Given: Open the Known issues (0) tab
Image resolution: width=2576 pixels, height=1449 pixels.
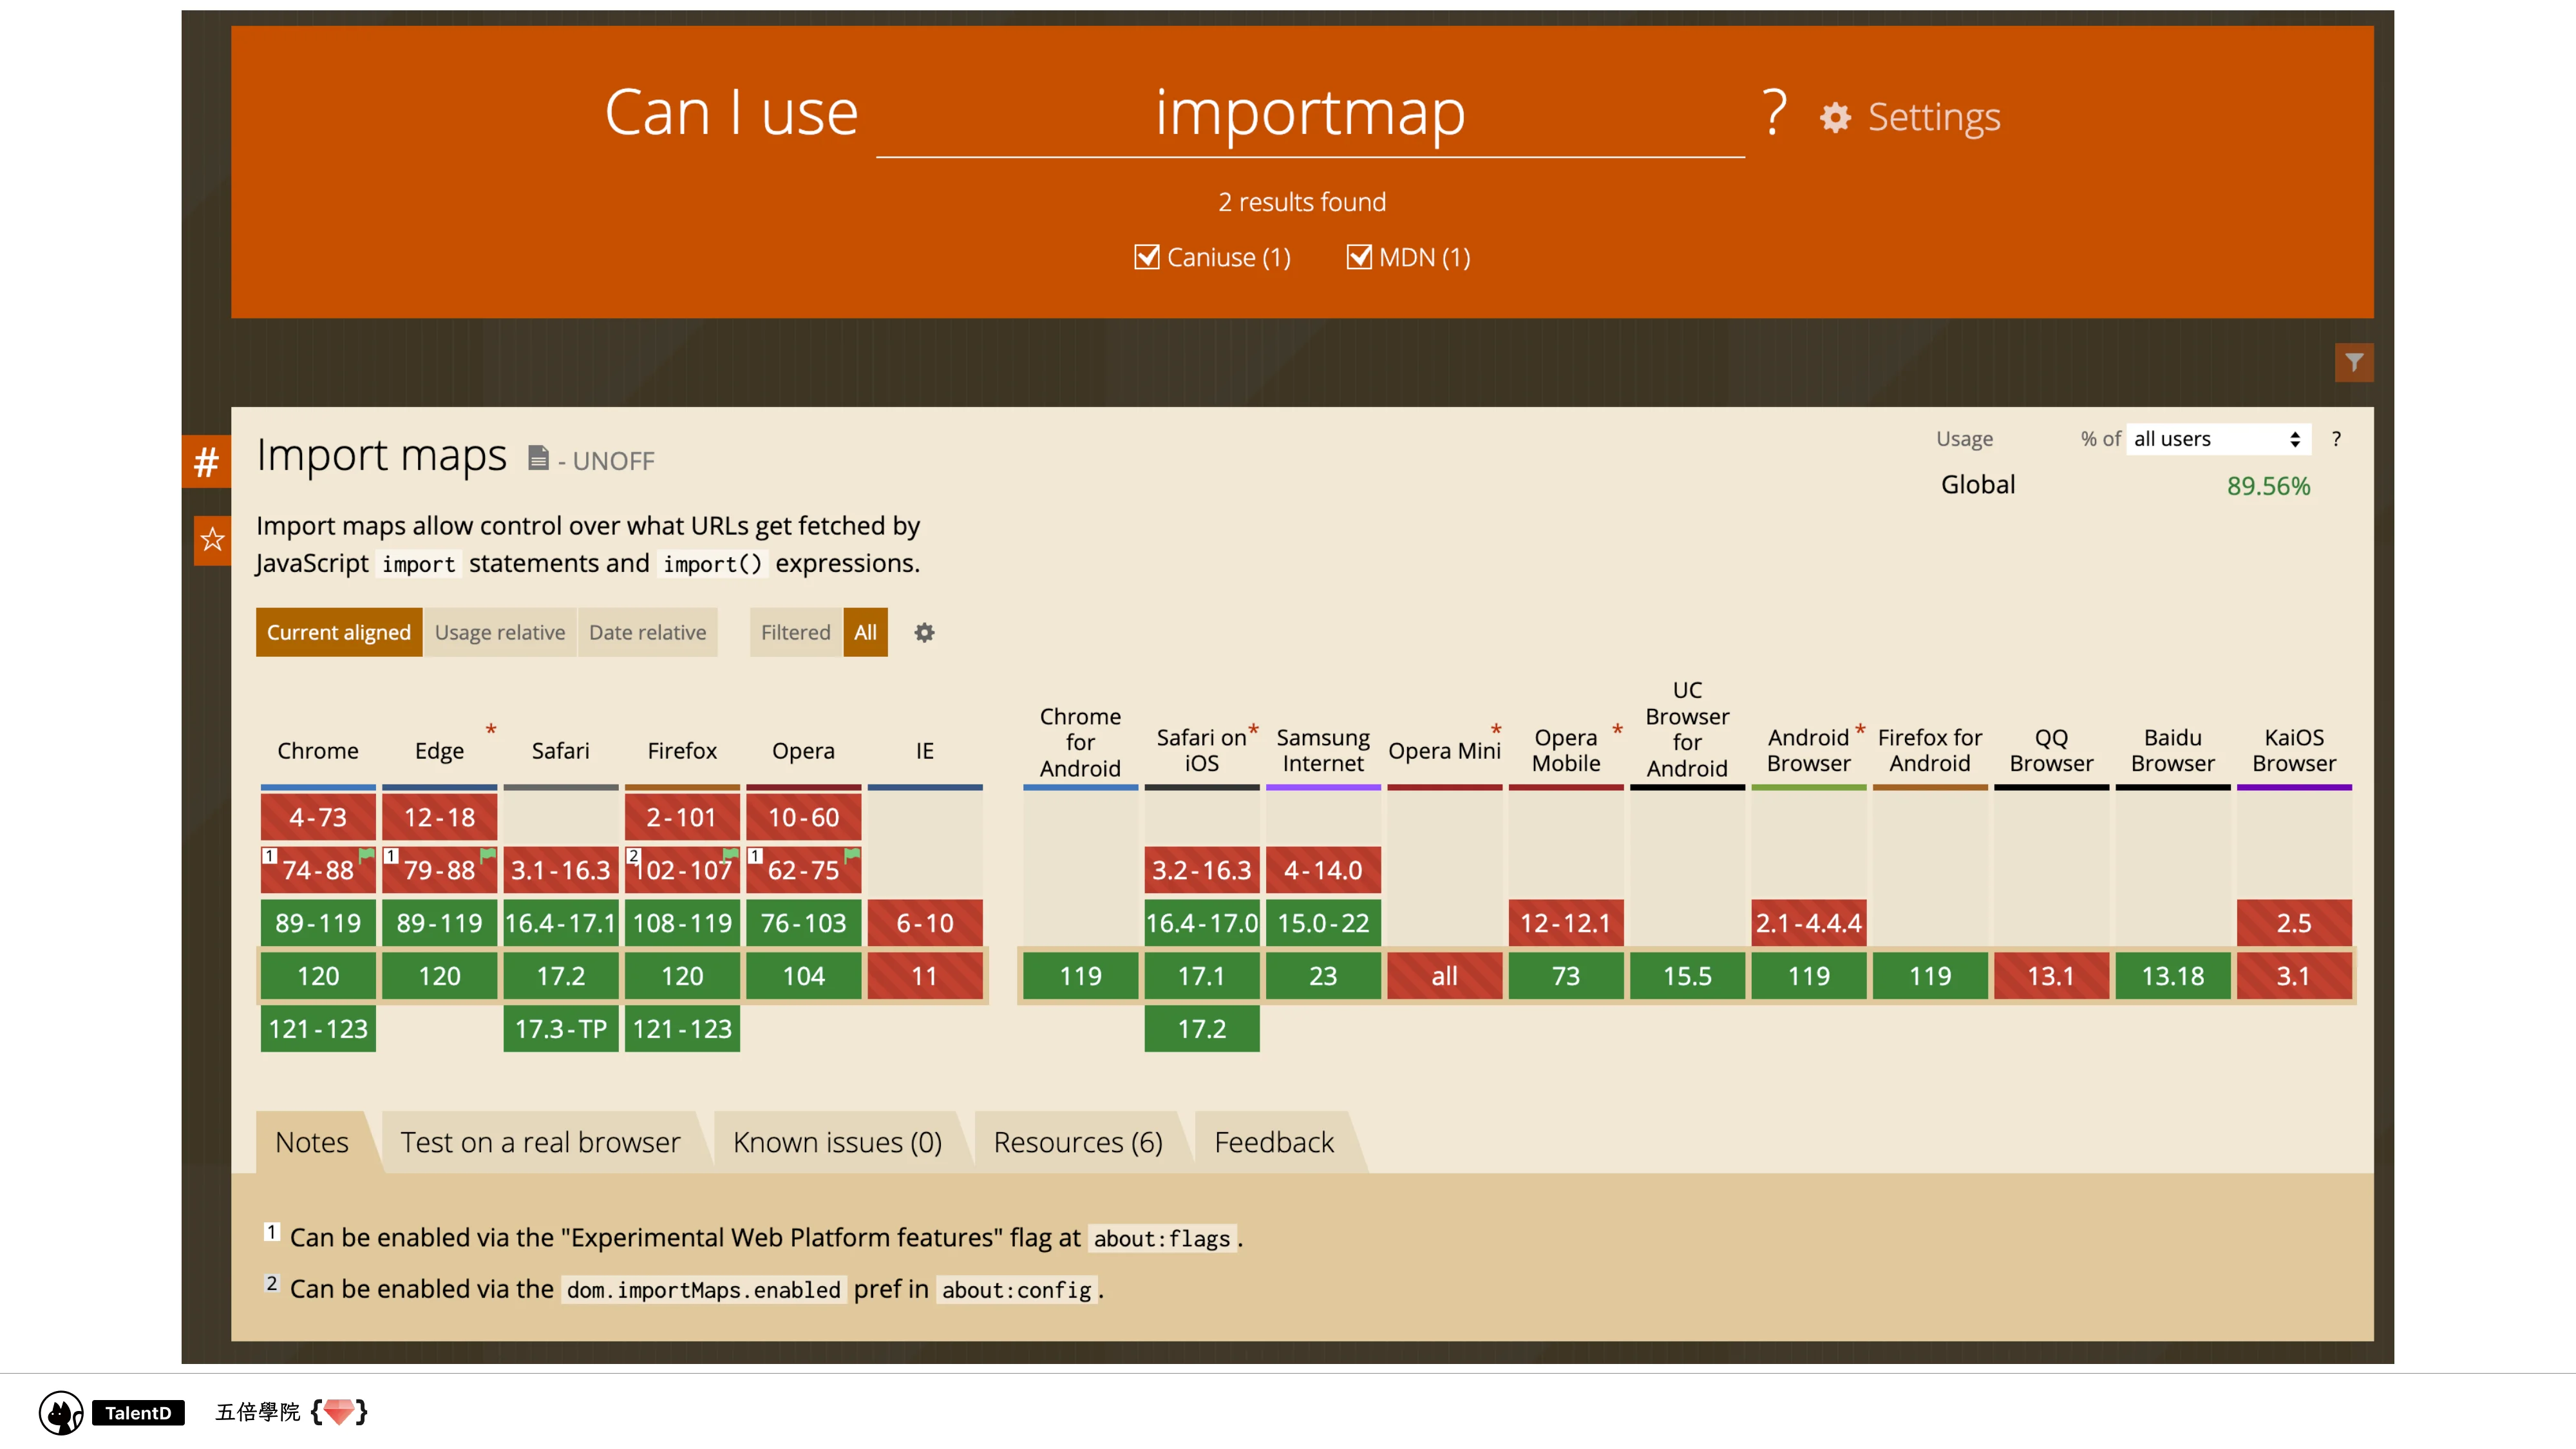Looking at the screenshot, I should [837, 1142].
